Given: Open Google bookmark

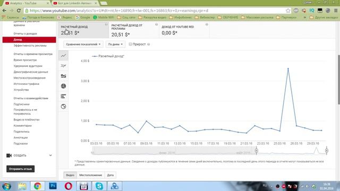Looking at the screenshot, I should (83, 18).
